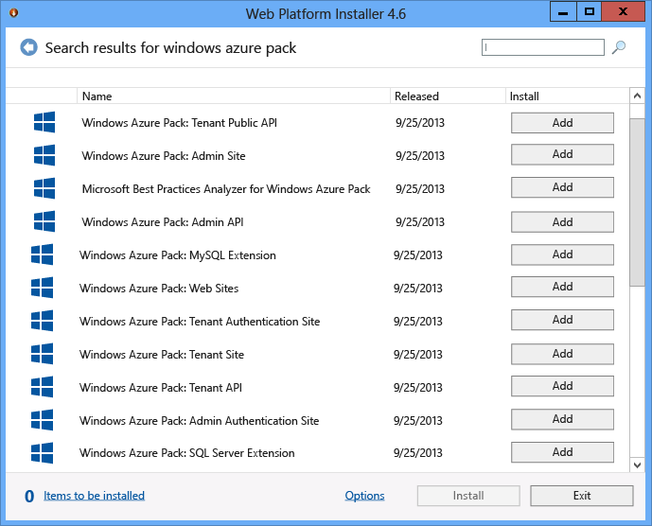Click the Windows logo beside SQL Server Extension
The height and width of the screenshot is (526, 652).
[42, 453]
